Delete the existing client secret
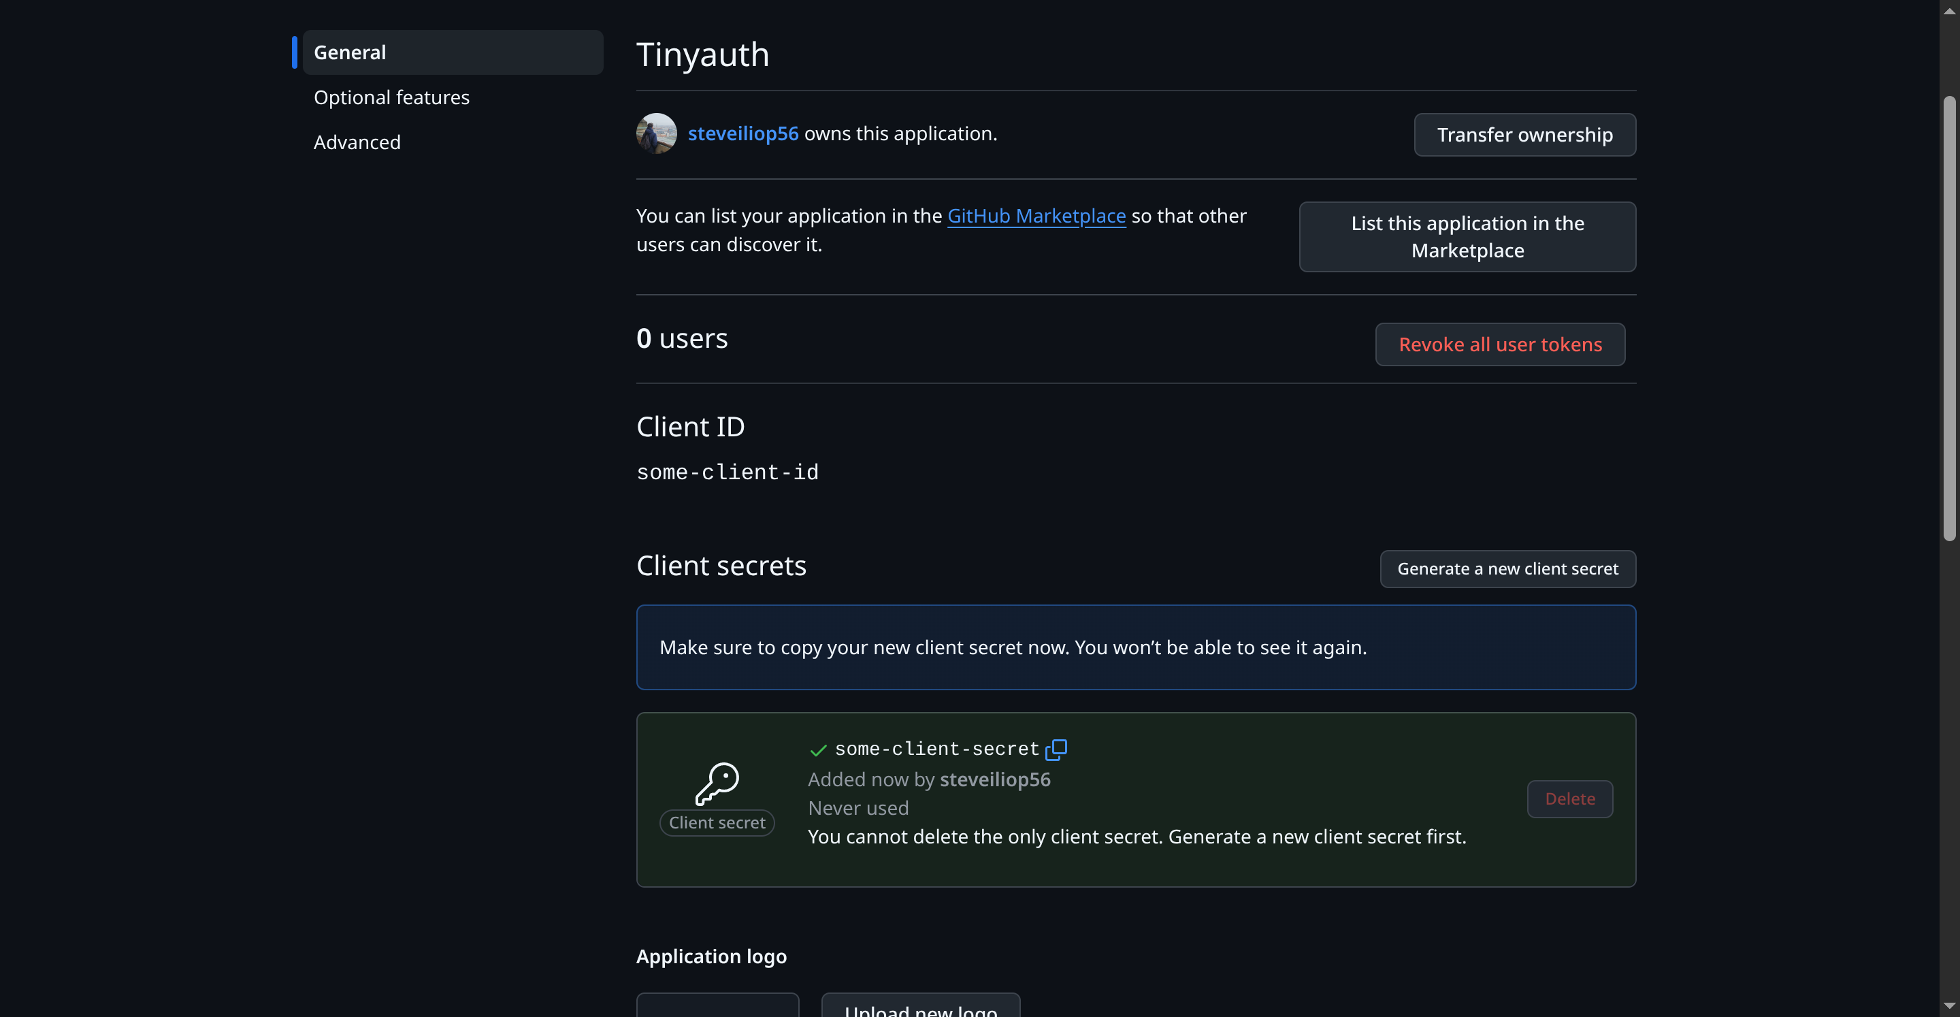The image size is (1960, 1017). point(1571,798)
